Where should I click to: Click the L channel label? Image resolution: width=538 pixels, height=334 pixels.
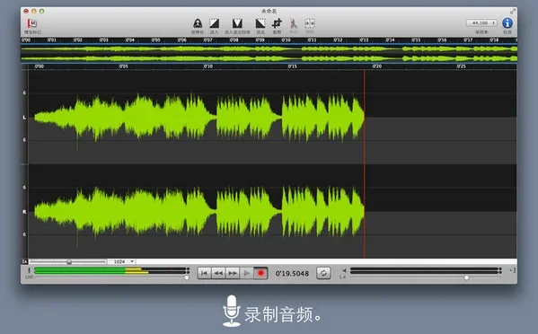[x=24, y=118]
